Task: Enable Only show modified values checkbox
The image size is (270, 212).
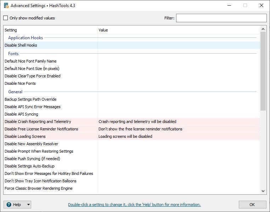Action: (6, 18)
